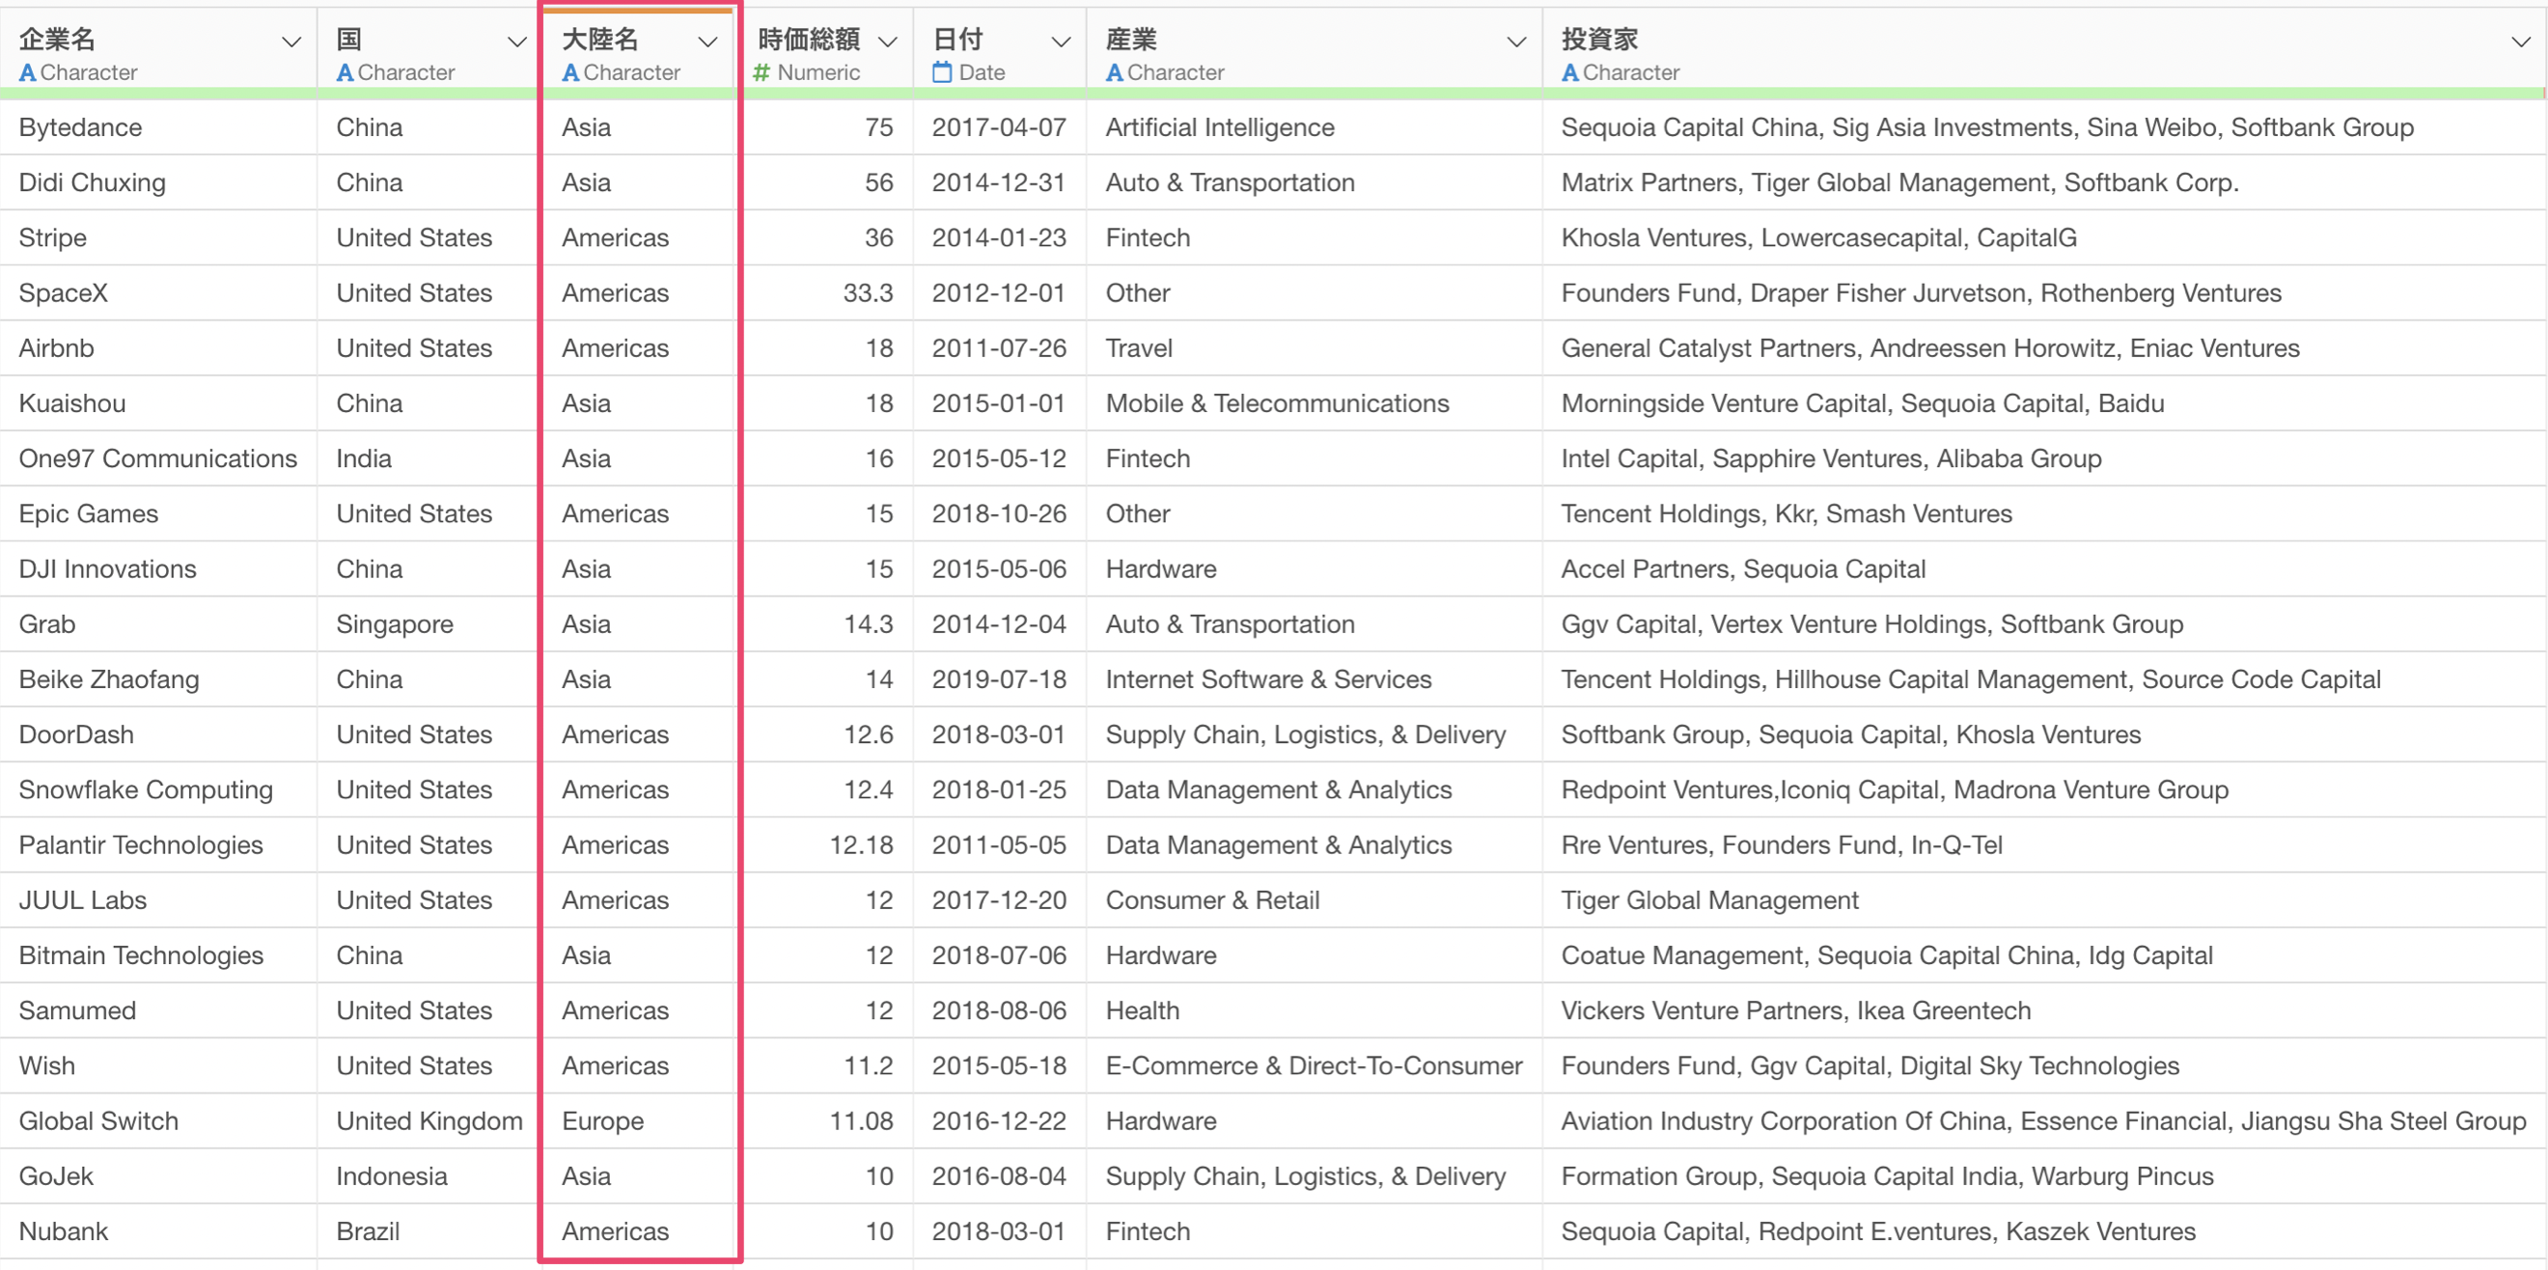Open the 大陸名 column dropdown menu
This screenshot has height=1270, width=2548.
[707, 41]
